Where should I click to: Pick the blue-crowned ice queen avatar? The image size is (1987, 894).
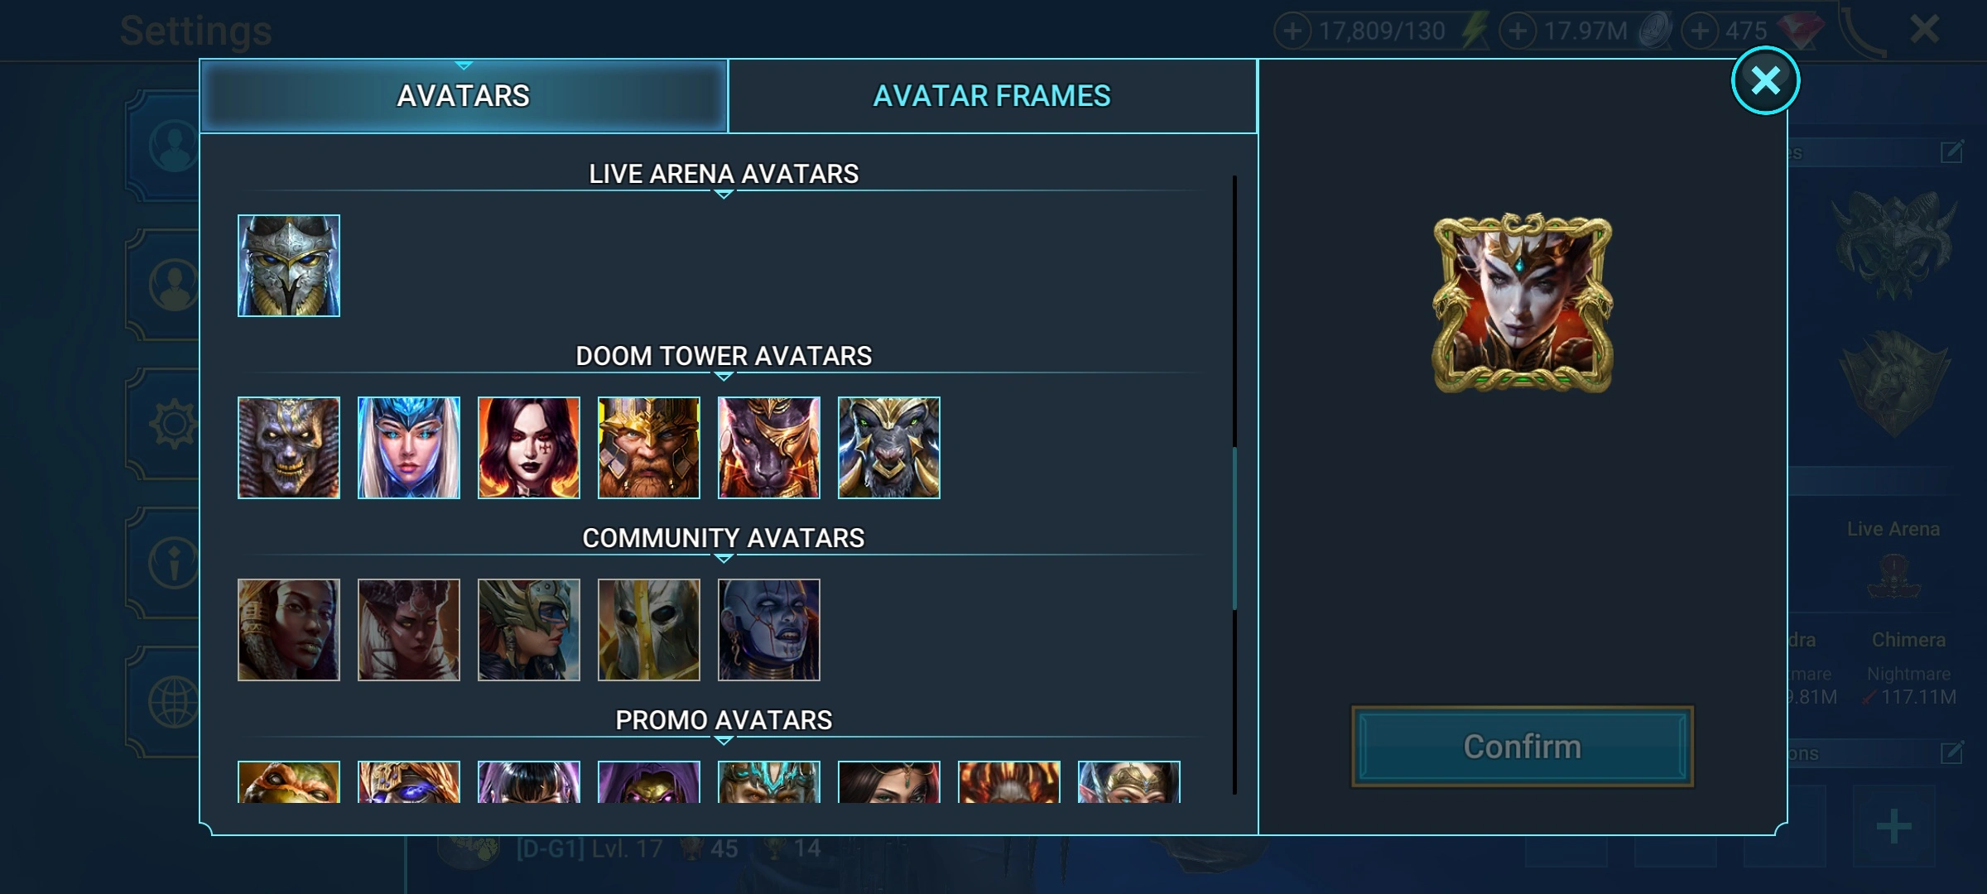[x=409, y=448]
